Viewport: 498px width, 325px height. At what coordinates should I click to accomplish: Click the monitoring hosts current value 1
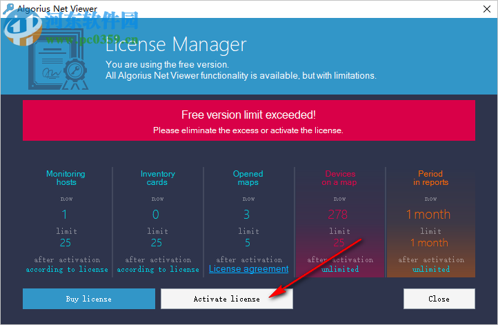click(64, 215)
